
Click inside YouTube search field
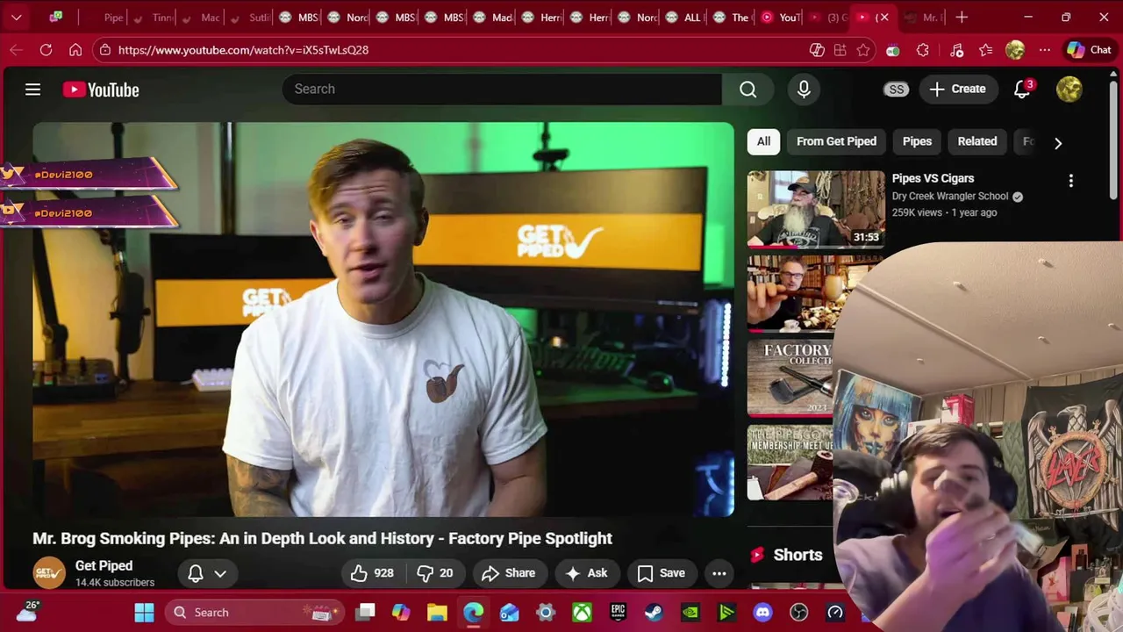(502, 89)
